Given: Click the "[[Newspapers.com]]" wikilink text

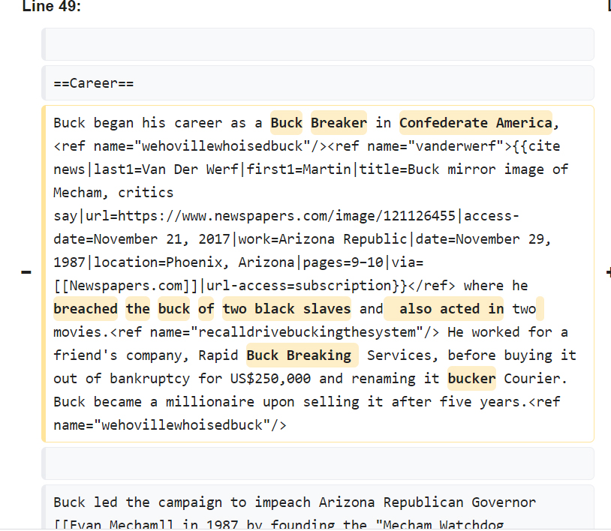Looking at the screenshot, I should (126, 285).
